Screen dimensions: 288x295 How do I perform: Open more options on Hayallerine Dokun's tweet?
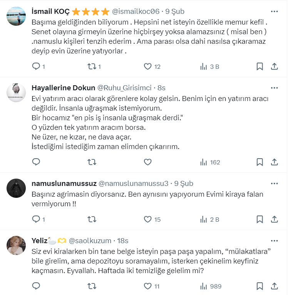[x=274, y=88]
